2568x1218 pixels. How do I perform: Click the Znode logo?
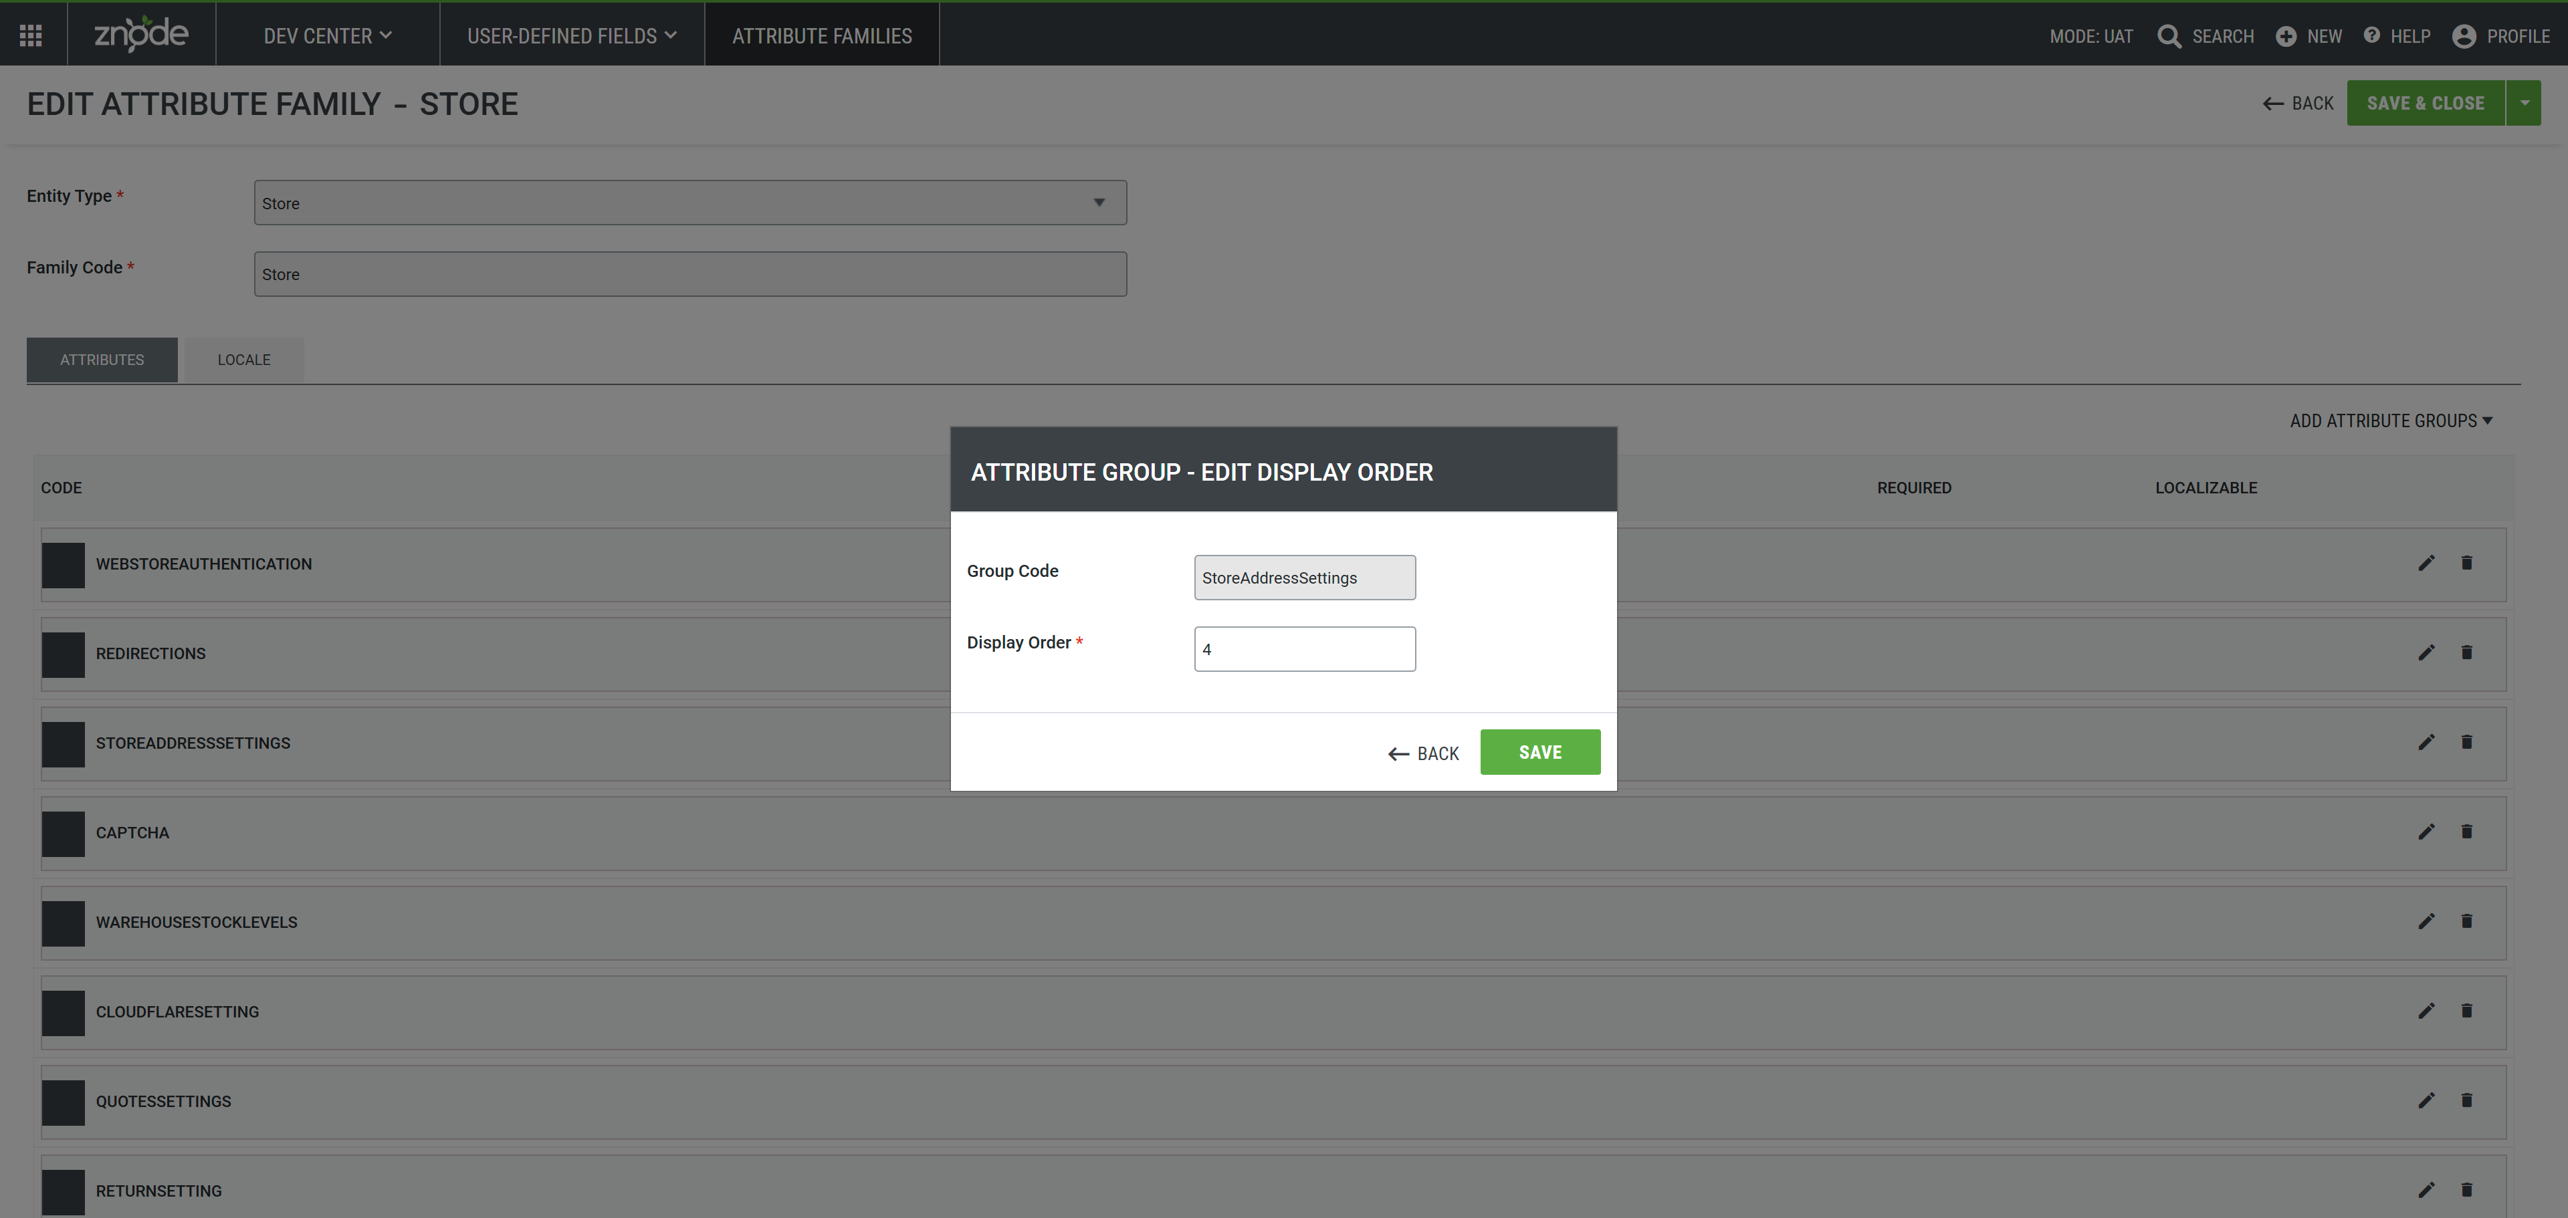tap(140, 35)
